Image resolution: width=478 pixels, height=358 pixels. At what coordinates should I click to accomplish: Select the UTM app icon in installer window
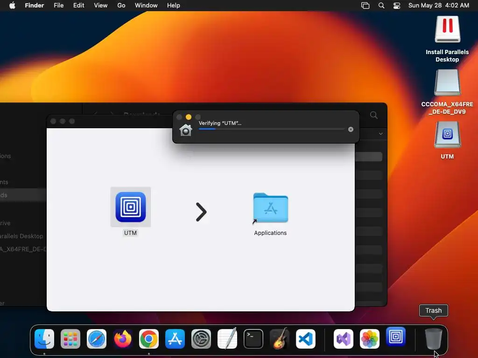coord(131,207)
